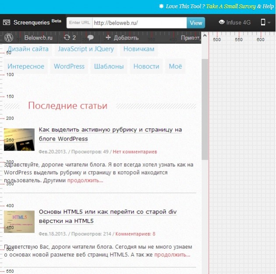Open the device phone dropdown
Image resolution: width=276 pixels, height=274 pixels.
coord(265,22)
